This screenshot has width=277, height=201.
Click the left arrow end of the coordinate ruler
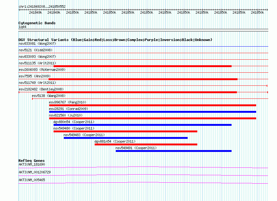click(x=19, y=10)
